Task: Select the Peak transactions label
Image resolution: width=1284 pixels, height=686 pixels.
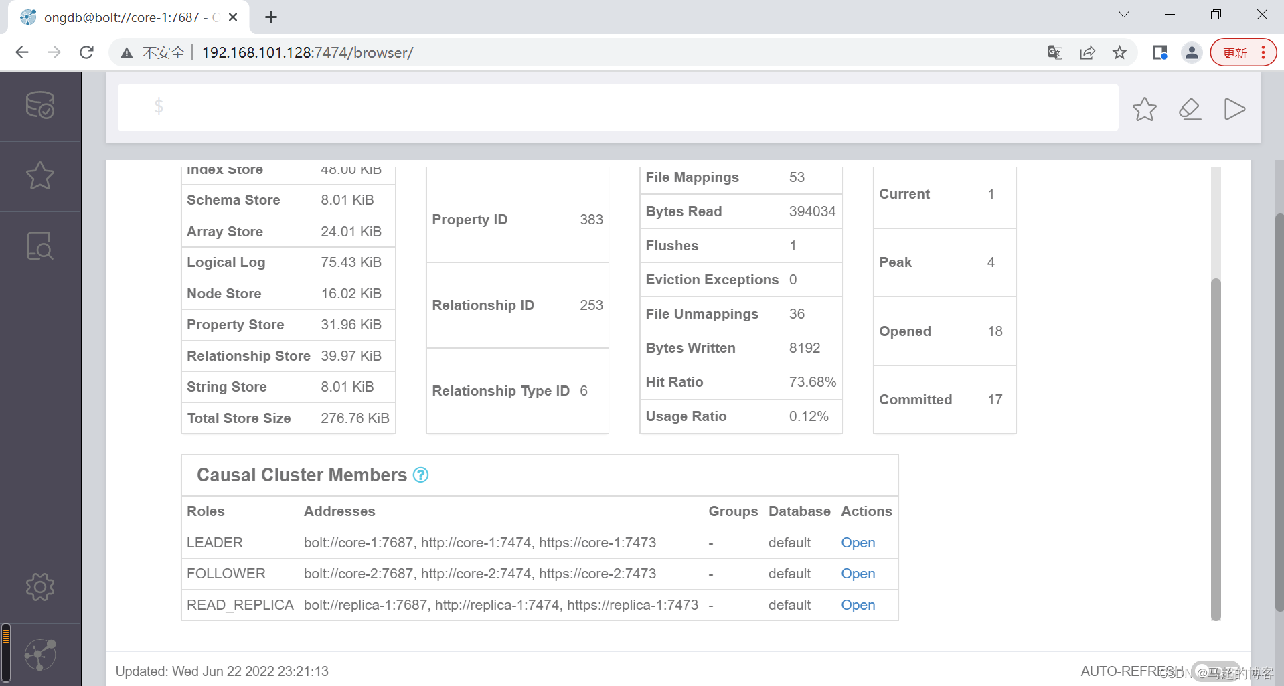Action: pos(895,262)
